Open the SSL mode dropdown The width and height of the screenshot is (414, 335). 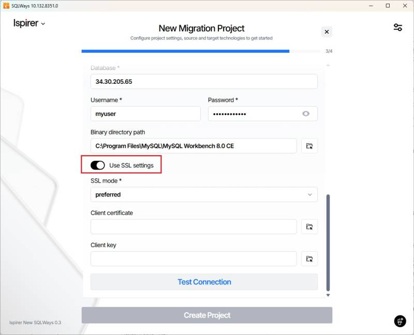[204, 194]
